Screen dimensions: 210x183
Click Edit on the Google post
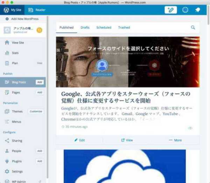80,140
